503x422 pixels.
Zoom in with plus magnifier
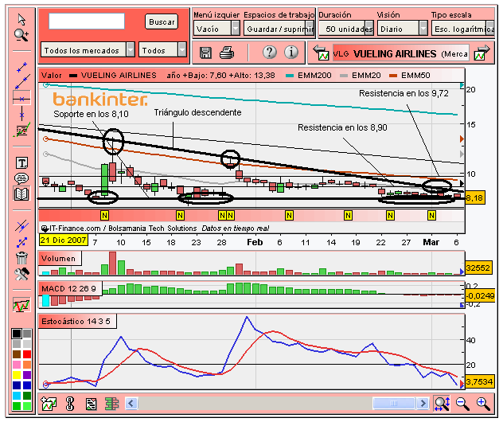coord(483,404)
